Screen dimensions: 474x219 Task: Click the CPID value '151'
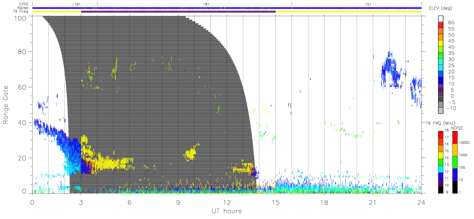tap(369, 3)
